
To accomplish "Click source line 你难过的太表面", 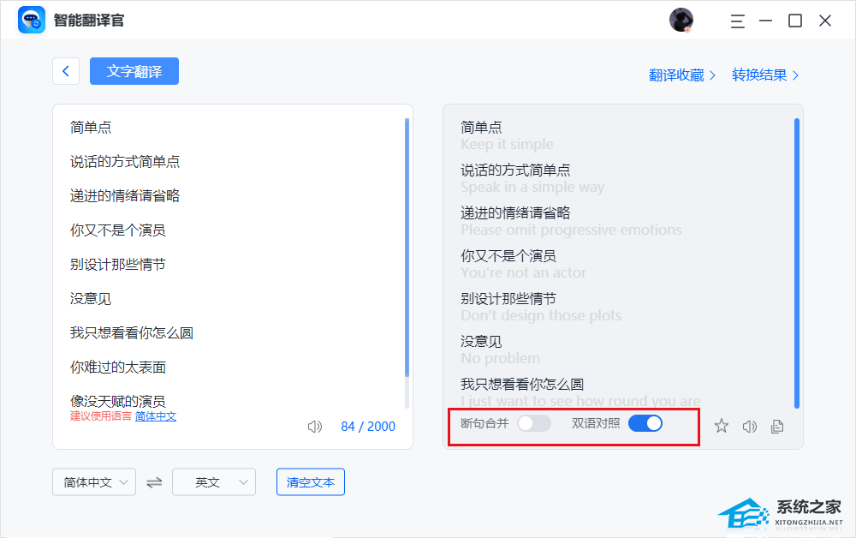I will click(x=118, y=368).
